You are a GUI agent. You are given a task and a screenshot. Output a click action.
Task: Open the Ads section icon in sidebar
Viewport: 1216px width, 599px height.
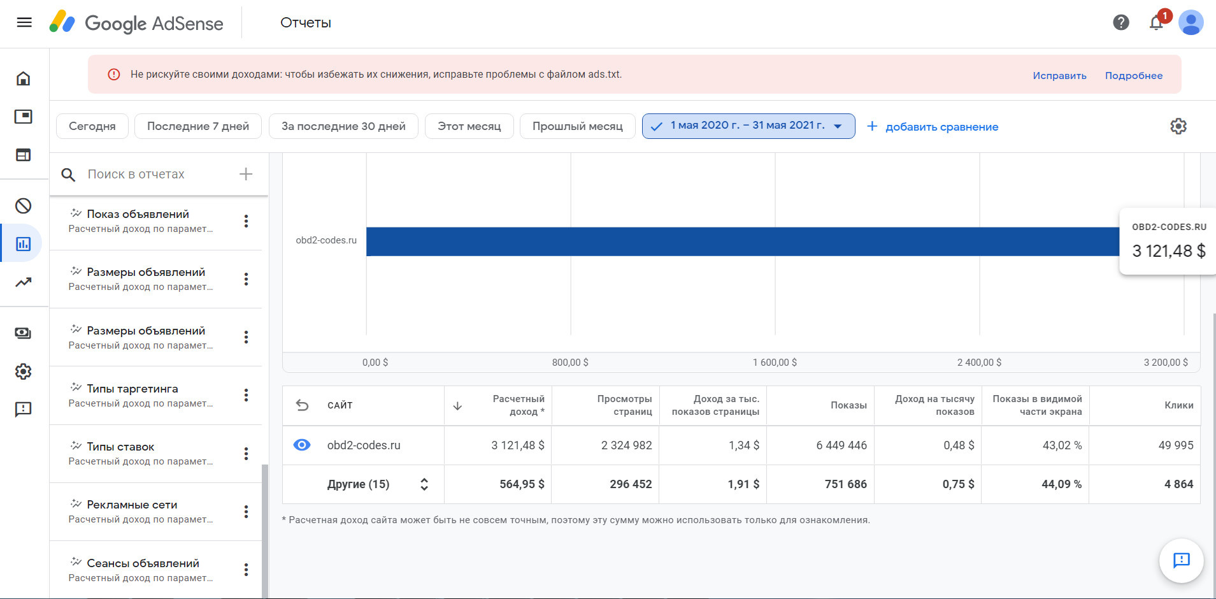pos(24,117)
